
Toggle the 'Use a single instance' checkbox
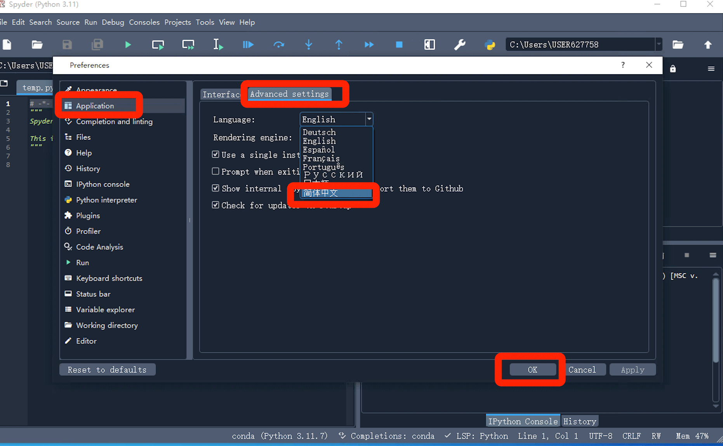pyautogui.click(x=216, y=155)
